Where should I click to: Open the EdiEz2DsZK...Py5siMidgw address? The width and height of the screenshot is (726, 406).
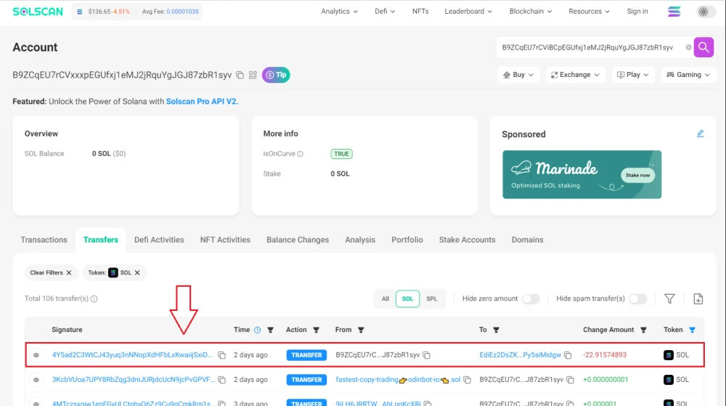[520, 355]
